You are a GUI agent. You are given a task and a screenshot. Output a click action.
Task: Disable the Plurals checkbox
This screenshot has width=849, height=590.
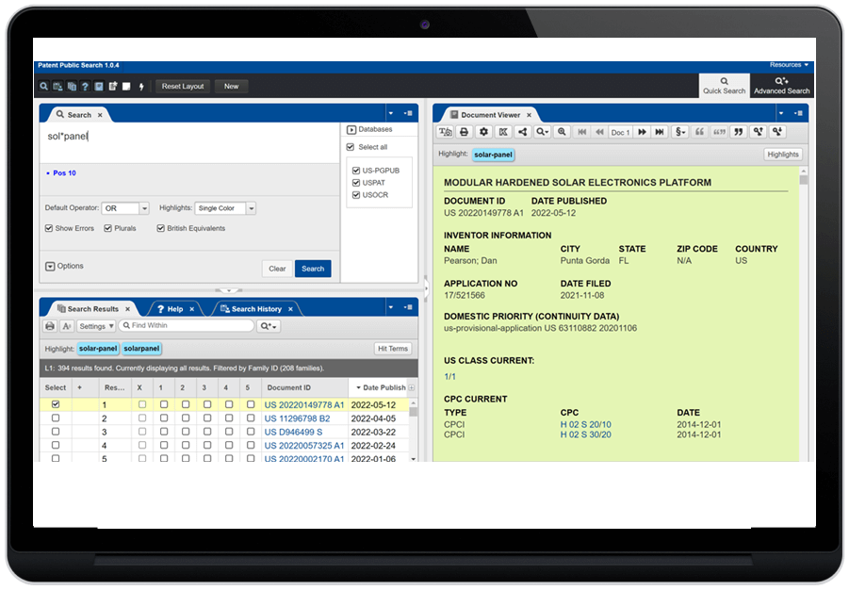coord(108,228)
